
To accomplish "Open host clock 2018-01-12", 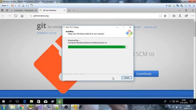I will tap(188, 107).
